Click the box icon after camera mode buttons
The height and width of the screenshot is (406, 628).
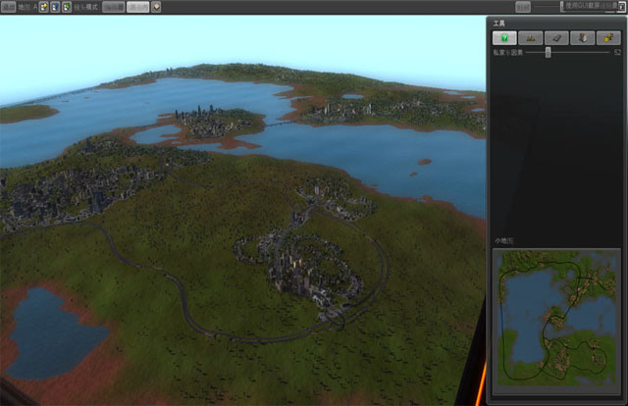click(156, 7)
